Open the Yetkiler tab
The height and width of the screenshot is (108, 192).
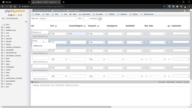click(110, 14)
